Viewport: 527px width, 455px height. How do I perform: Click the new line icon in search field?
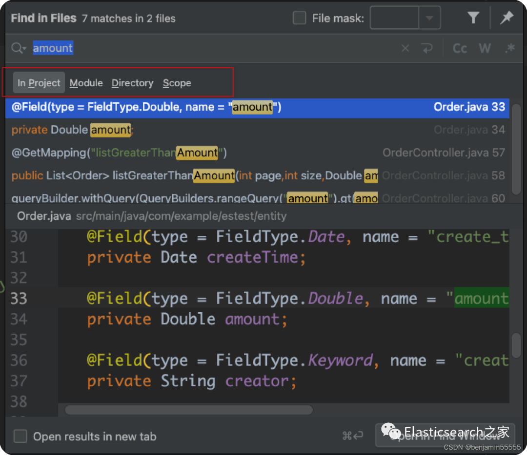pos(427,48)
